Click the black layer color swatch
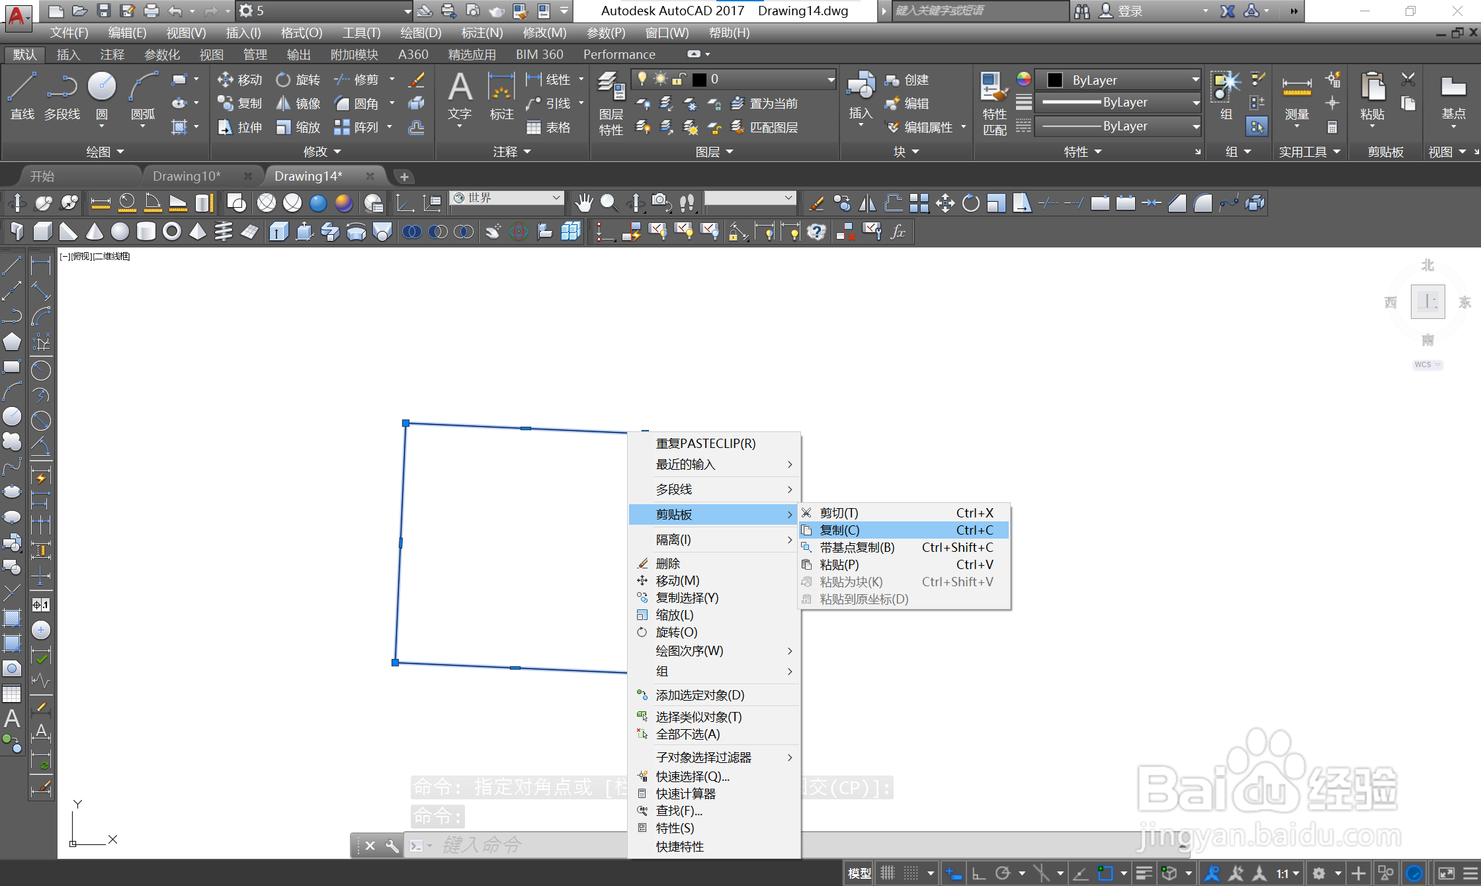The image size is (1481, 886). 699,80
